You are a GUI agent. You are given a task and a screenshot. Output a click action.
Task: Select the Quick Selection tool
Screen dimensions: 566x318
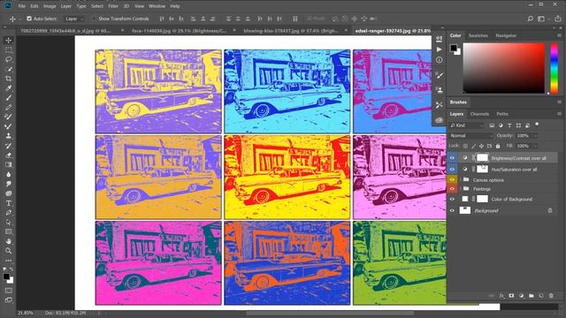(9, 69)
